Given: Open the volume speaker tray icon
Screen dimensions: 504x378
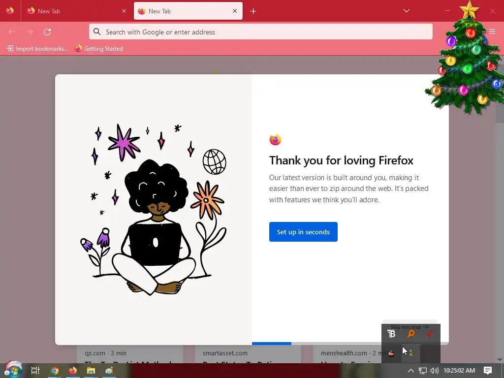Looking at the screenshot, I should [x=434, y=371].
